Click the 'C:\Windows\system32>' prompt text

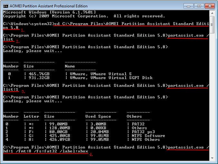click(x=29, y=24)
